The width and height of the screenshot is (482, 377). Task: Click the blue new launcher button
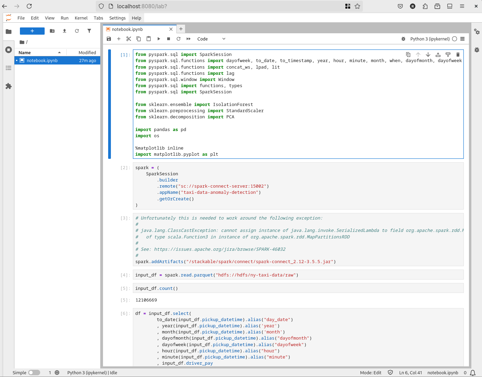point(32,31)
